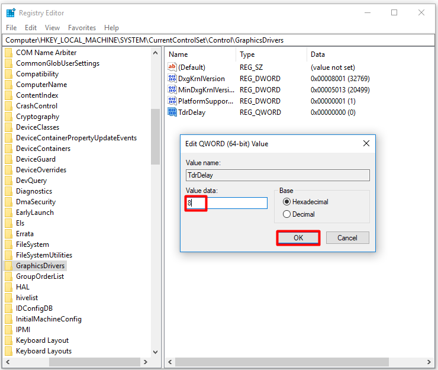The width and height of the screenshot is (438, 370).
Task: Click the values pane horizontal scrollbar thumb
Action: (x=282, y=362)
